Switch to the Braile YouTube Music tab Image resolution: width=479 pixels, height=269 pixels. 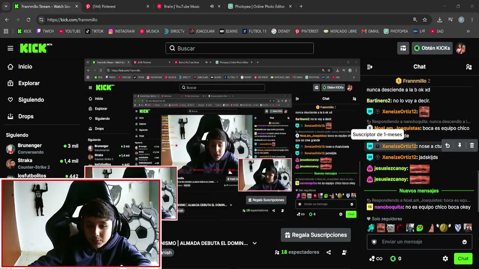coord(188,6)
